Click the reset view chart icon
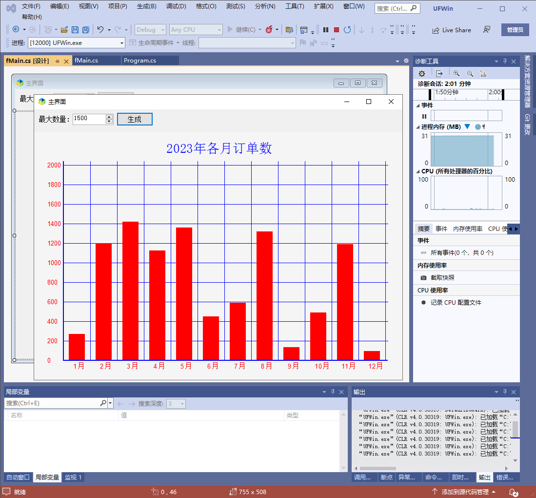 click(483, 74)
